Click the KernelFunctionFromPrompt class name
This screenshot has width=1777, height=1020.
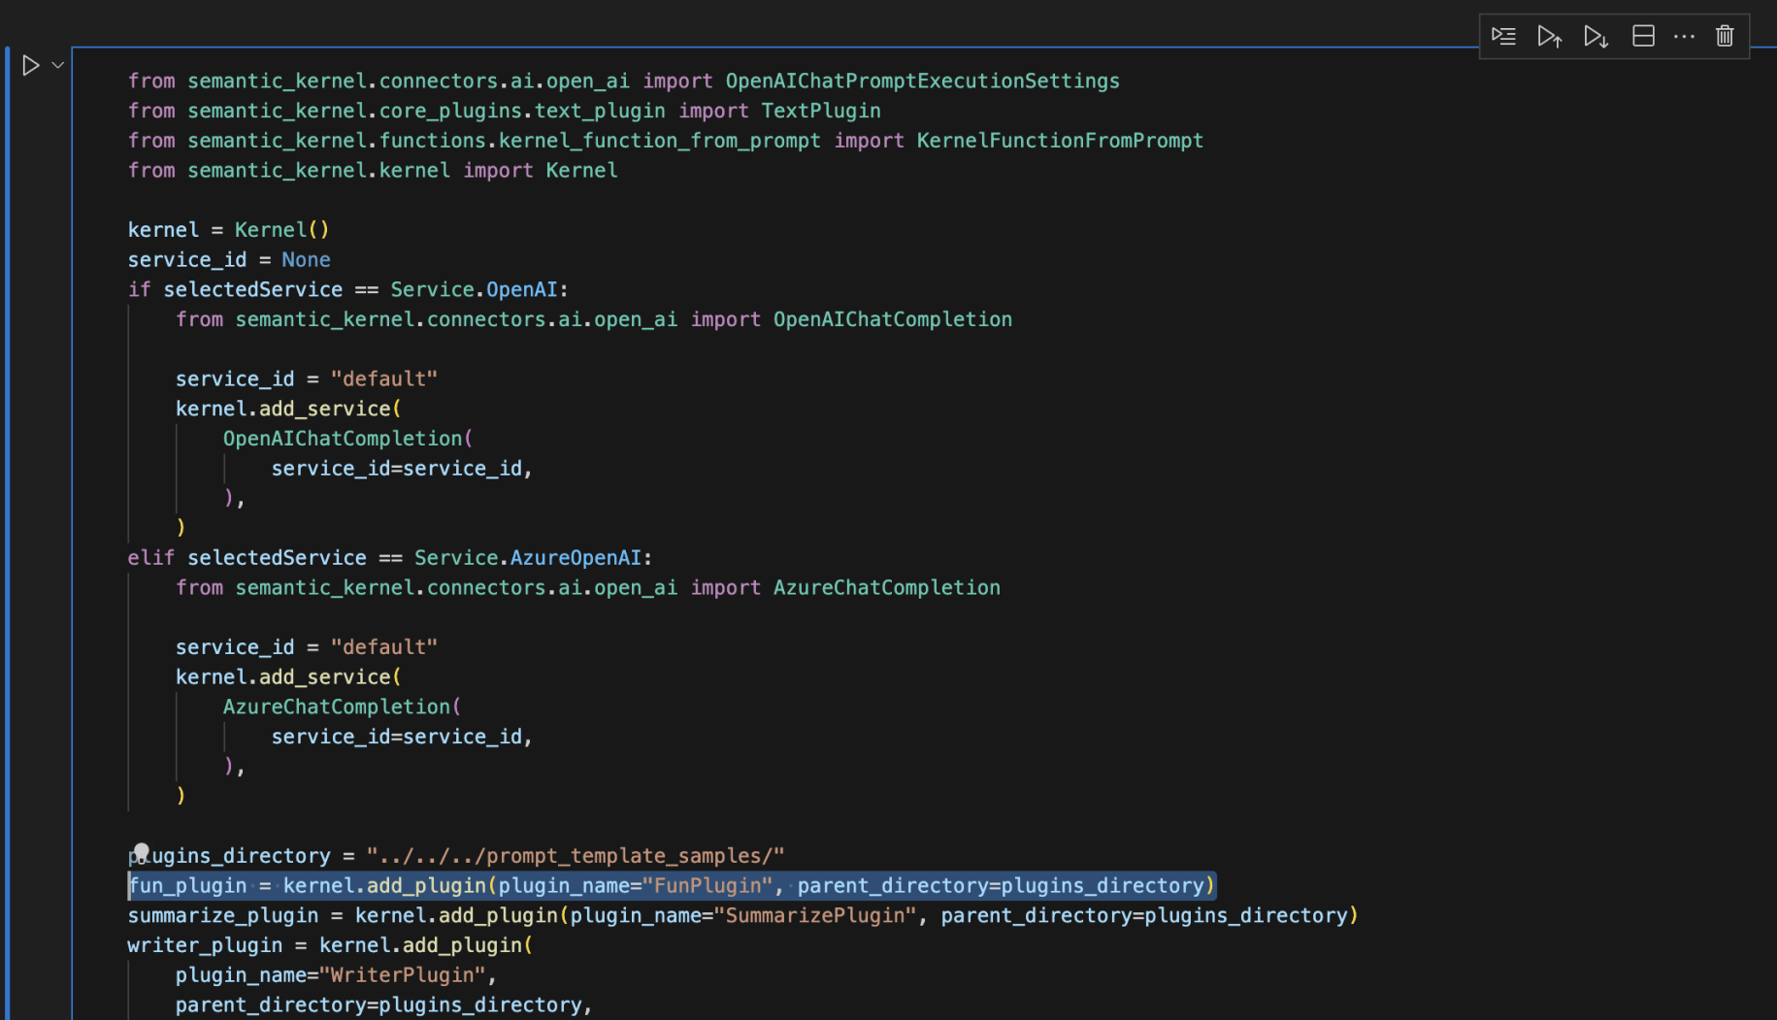1060,141
